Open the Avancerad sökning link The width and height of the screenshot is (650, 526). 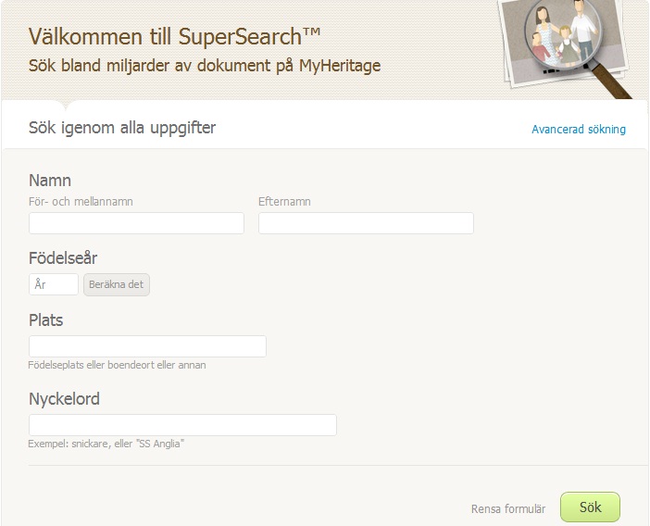(578, 130)
